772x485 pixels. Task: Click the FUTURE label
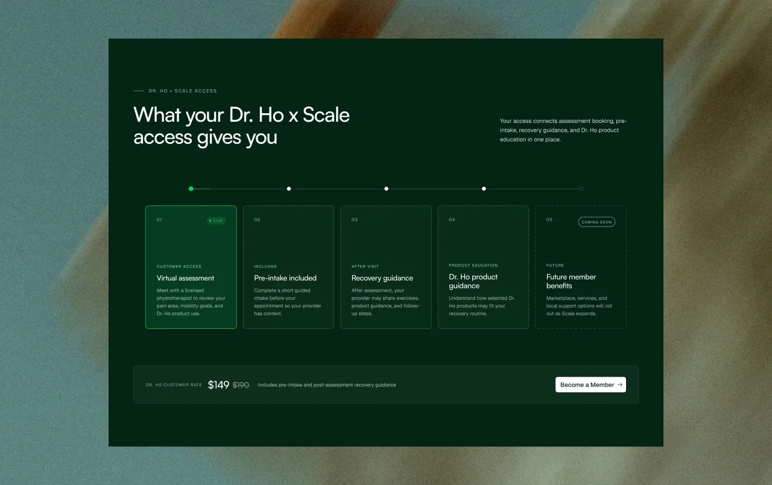555,265
